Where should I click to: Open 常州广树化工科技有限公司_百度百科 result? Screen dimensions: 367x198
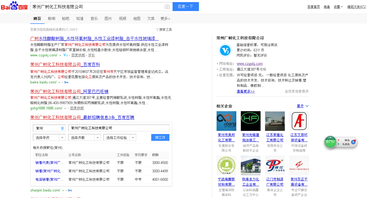(65, 65)
